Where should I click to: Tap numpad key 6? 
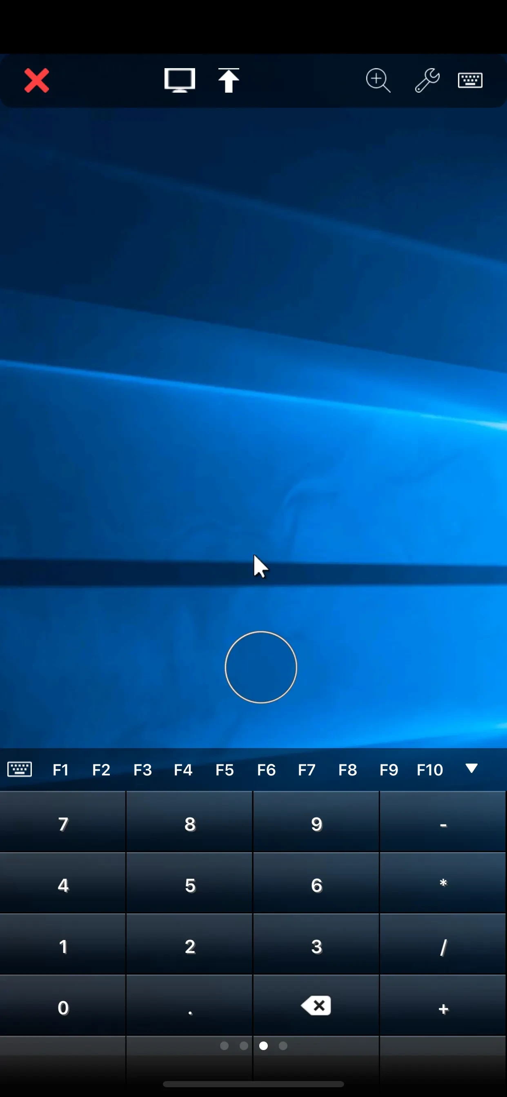pyautogui.click(x=316, y=883)
